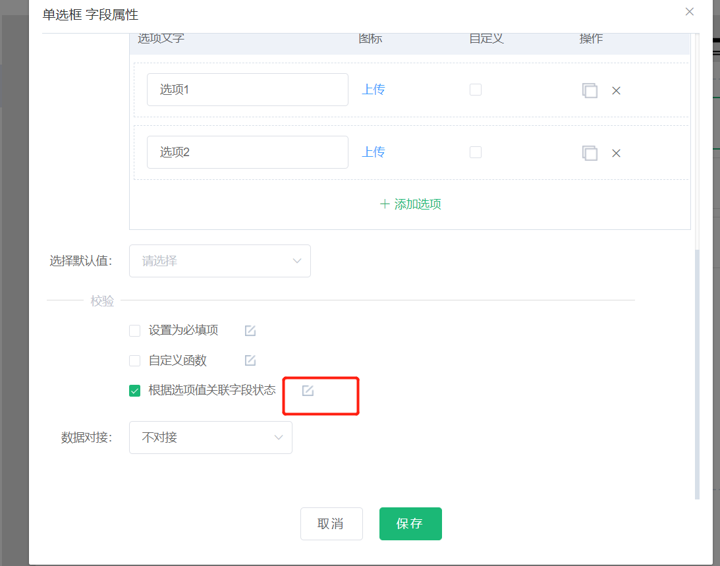Enable 设置为必填项 checkbox
720x566 pixels.
tap(134, 331)
